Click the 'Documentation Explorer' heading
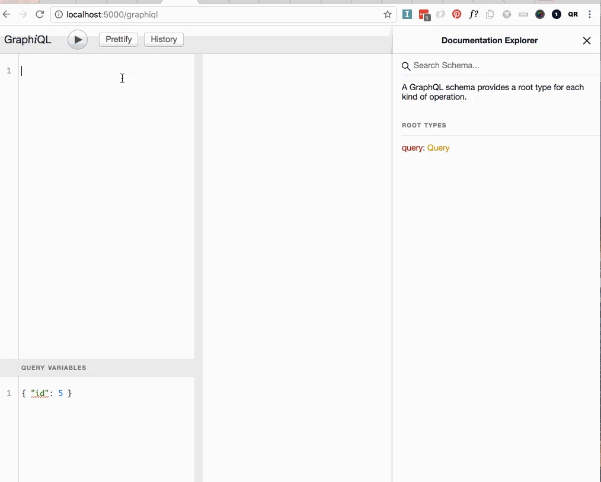The width and height of the screenshot is (601, 482). pos(490,41)
